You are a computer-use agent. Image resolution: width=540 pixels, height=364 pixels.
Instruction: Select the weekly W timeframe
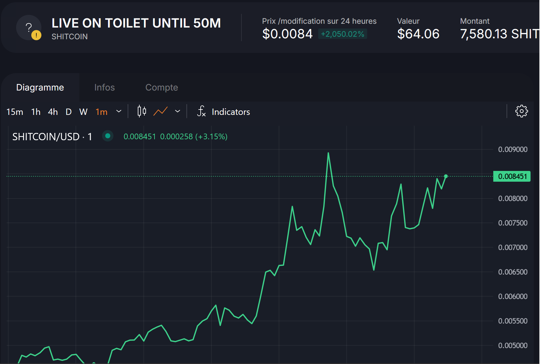83,112
